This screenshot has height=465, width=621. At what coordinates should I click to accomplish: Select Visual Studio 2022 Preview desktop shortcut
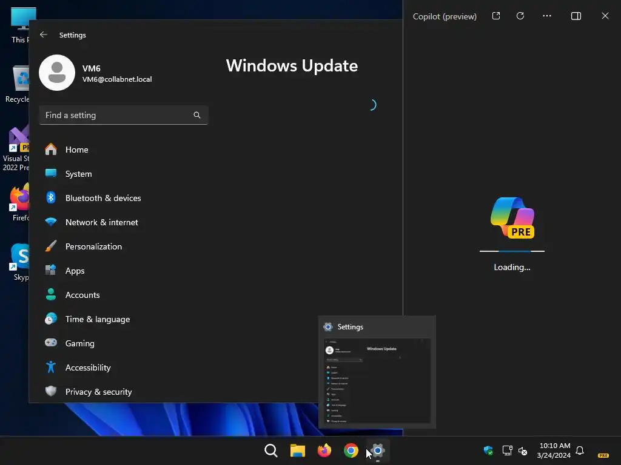click(x=16, y=148)
